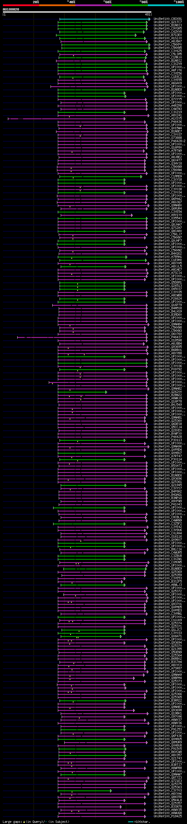Select label UniRef100_B1N8E8

(x=167, y=89)
